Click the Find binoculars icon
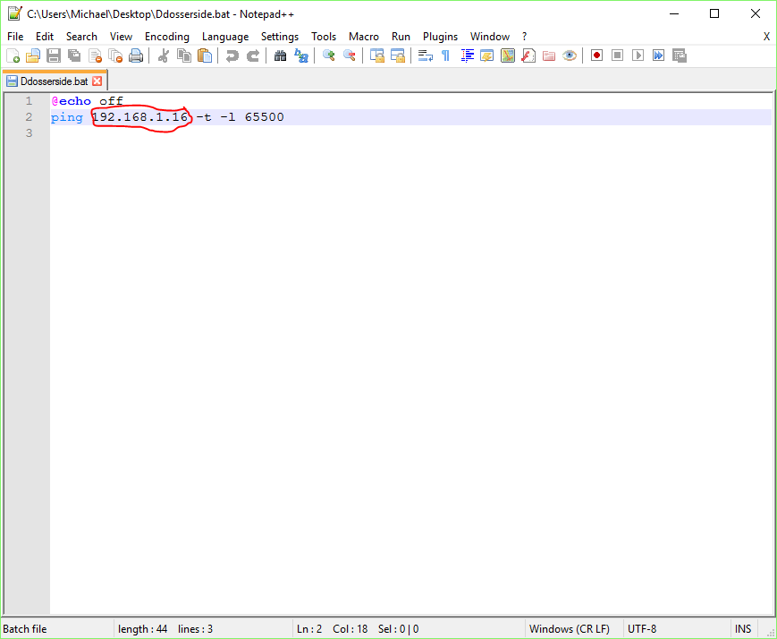This screenshot has height=639, width=777. [x=280, y=55]
